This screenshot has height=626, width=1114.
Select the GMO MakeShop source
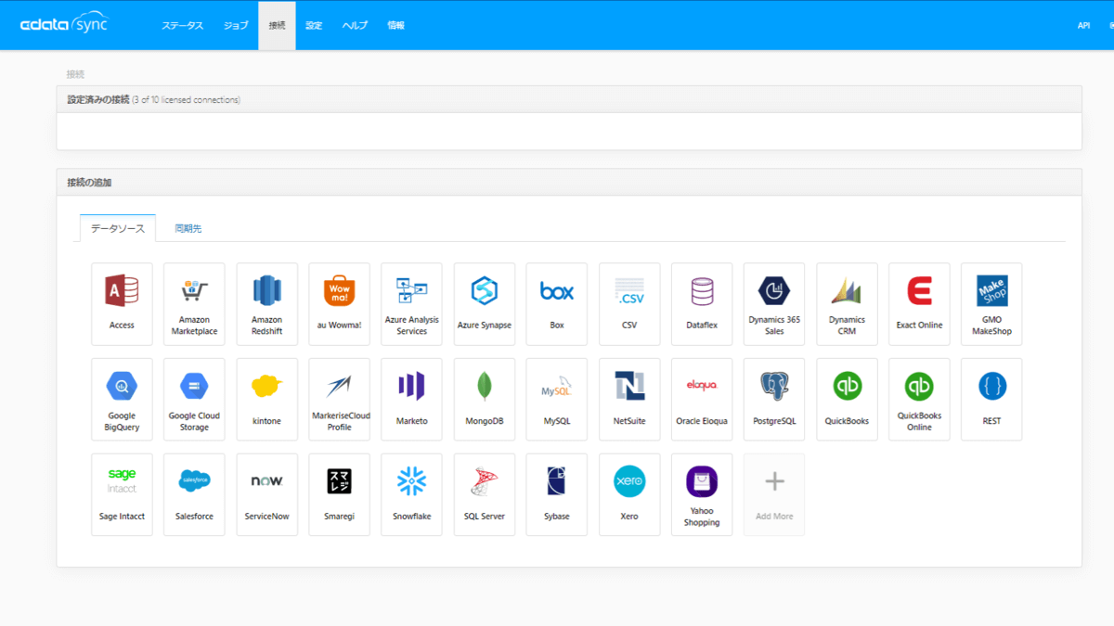(x=991, y=304)
